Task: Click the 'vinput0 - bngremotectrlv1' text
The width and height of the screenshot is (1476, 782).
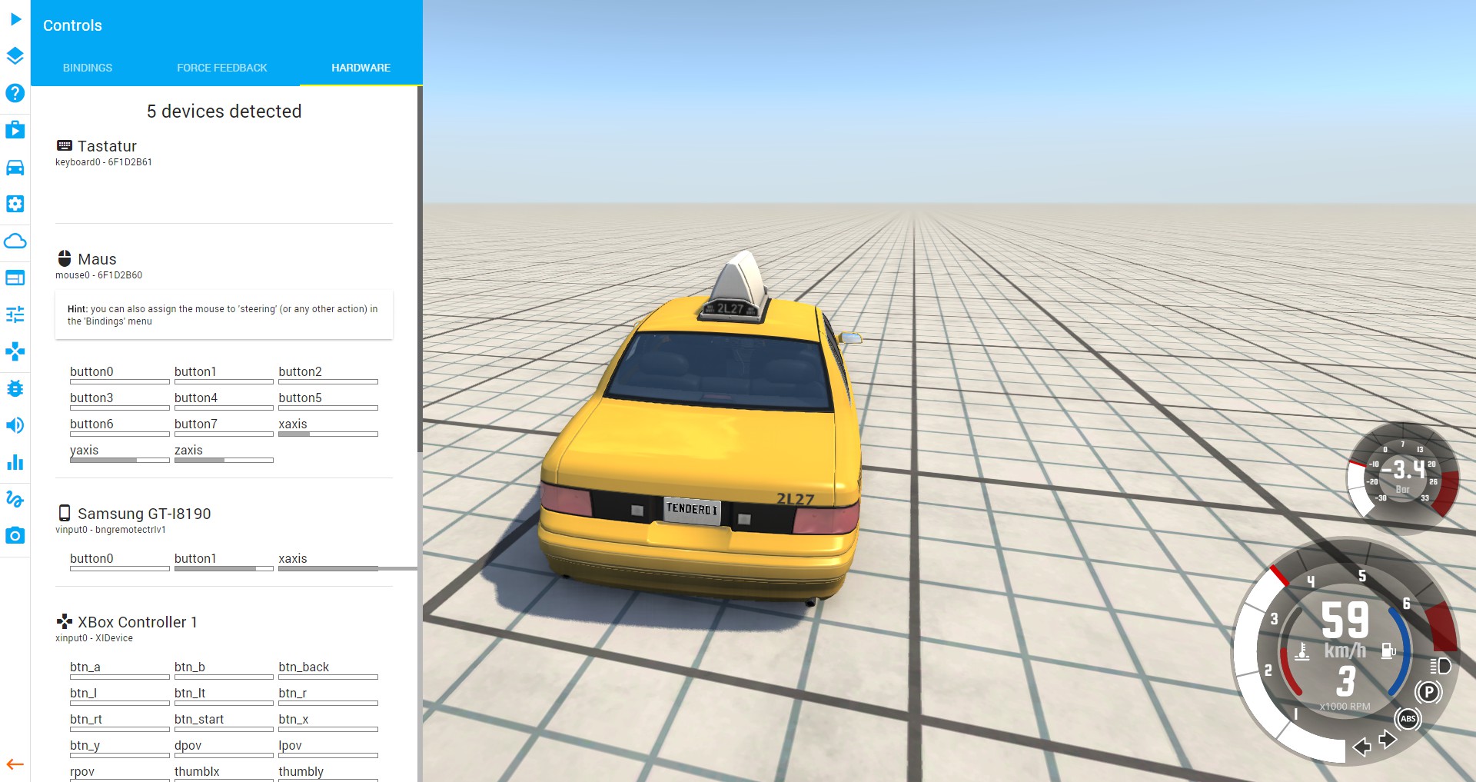Action: click(x=111, y=530)
